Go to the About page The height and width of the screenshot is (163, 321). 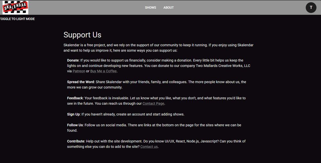click(169, 8)
